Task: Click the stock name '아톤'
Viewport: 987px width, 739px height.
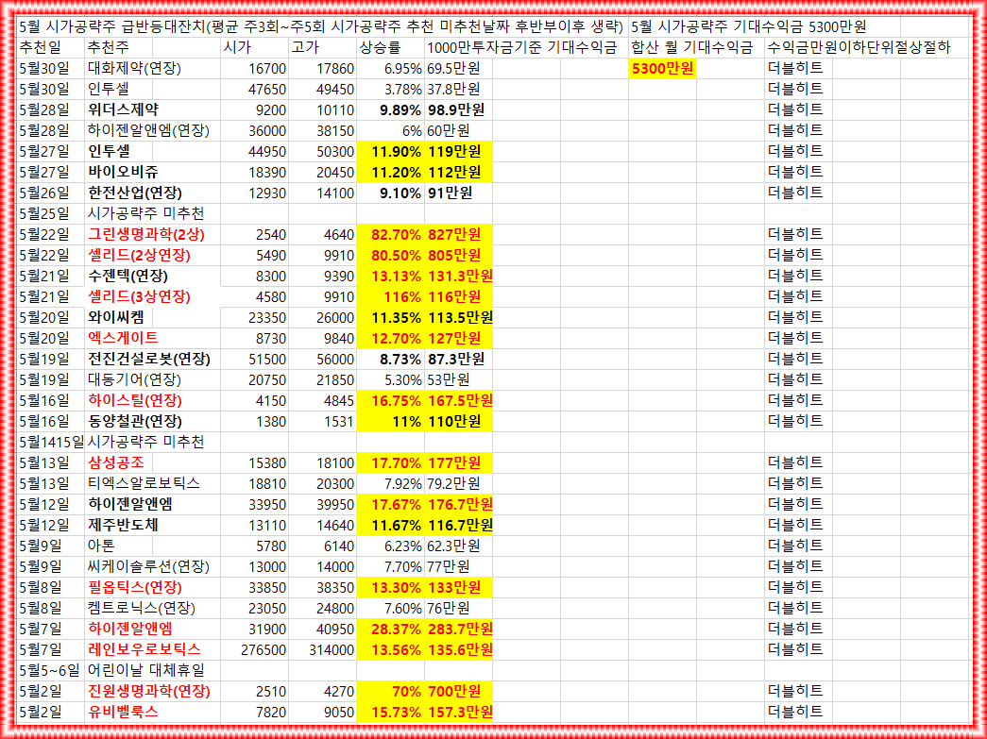Action: coord(101,546)
